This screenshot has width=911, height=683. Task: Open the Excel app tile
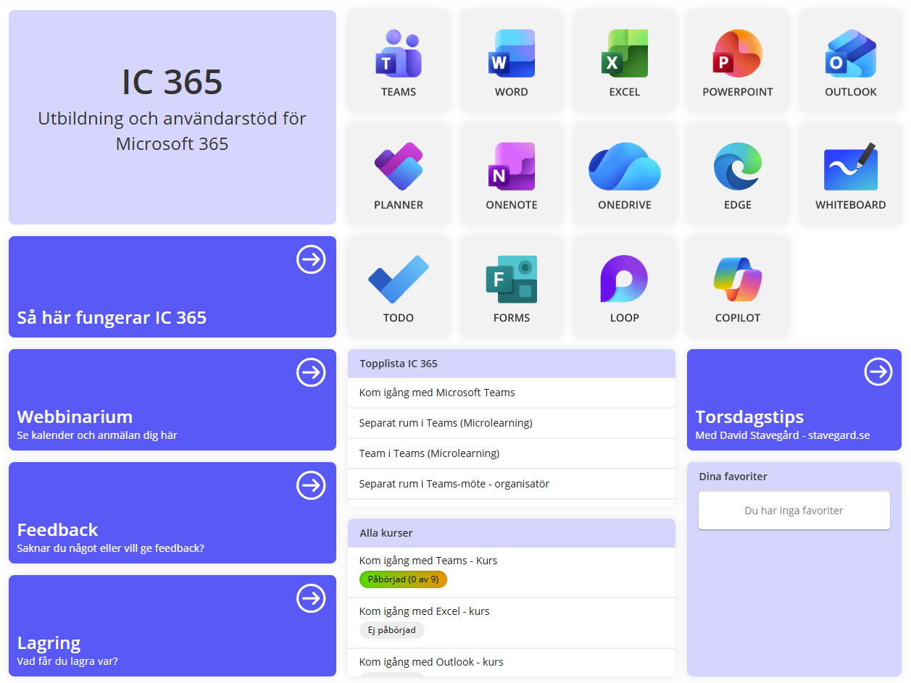pos(625,61)
